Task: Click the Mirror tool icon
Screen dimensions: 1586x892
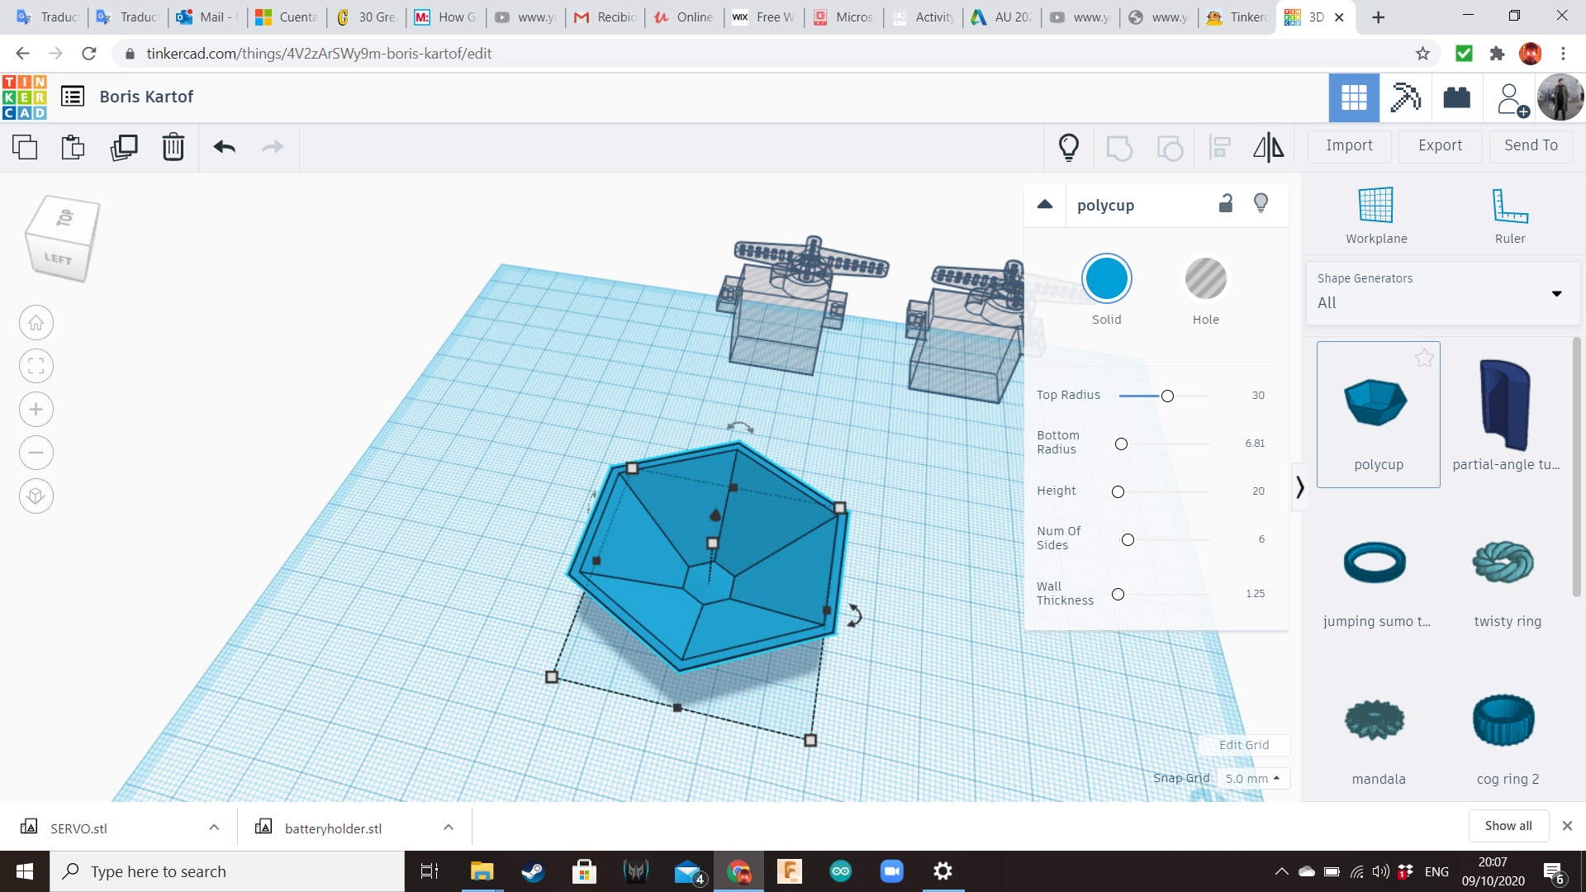Action: pos(1268,147)
